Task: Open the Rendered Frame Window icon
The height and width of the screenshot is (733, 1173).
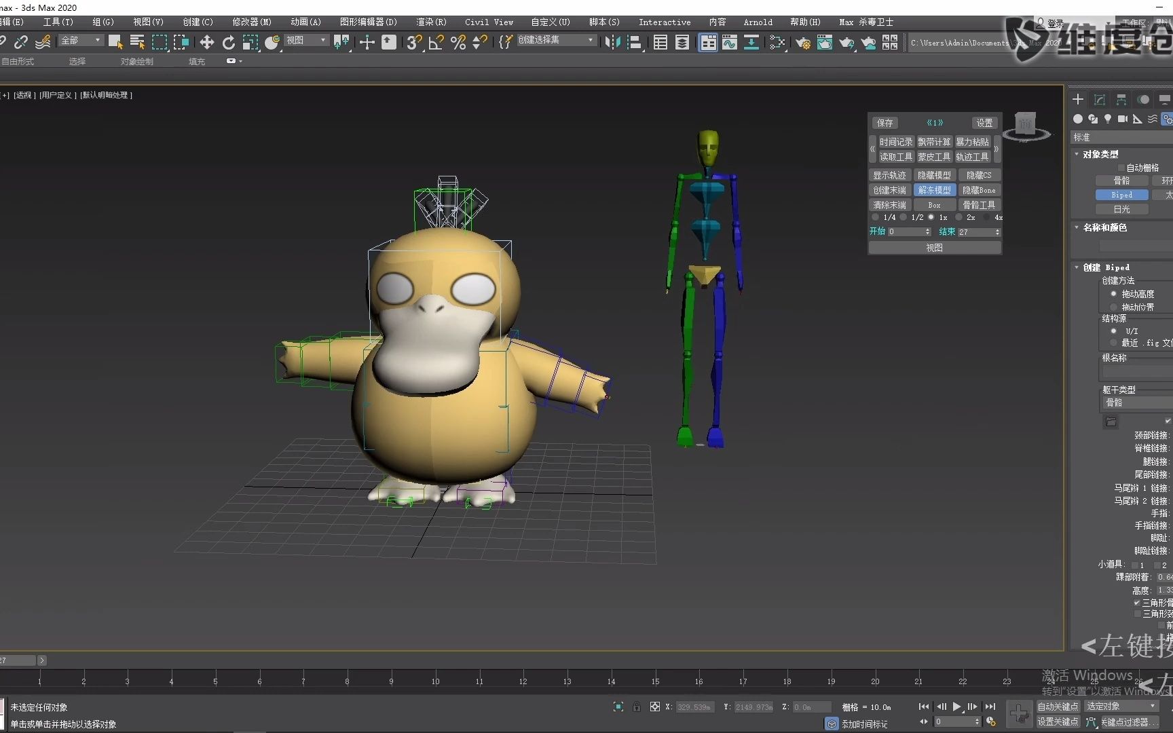Action: [825, 42]
